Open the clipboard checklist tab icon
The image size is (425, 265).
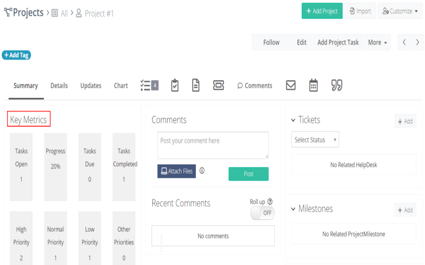click(x=175, y=85)
